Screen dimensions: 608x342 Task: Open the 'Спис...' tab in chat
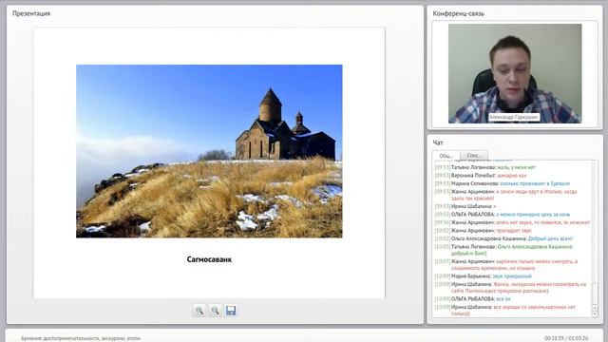point(474,156)
